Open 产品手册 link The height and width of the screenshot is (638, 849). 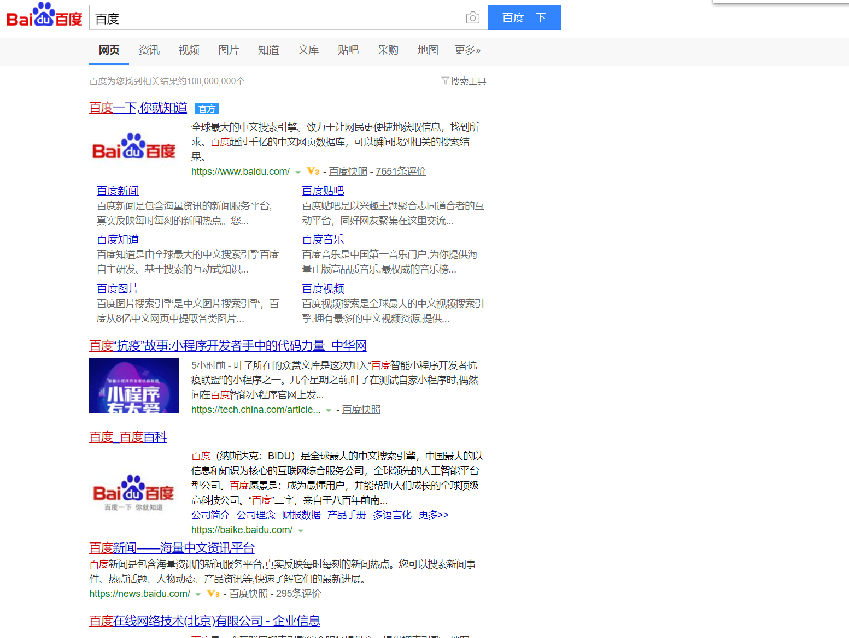pyautogui.click(x=347, y=515)
